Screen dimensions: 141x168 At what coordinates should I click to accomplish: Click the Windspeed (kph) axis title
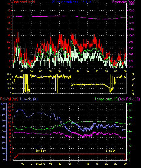click(x=23, y=2)
